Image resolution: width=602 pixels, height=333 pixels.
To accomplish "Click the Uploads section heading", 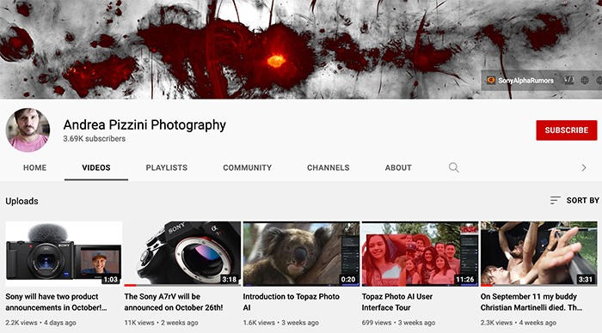I will coord(21,201).
